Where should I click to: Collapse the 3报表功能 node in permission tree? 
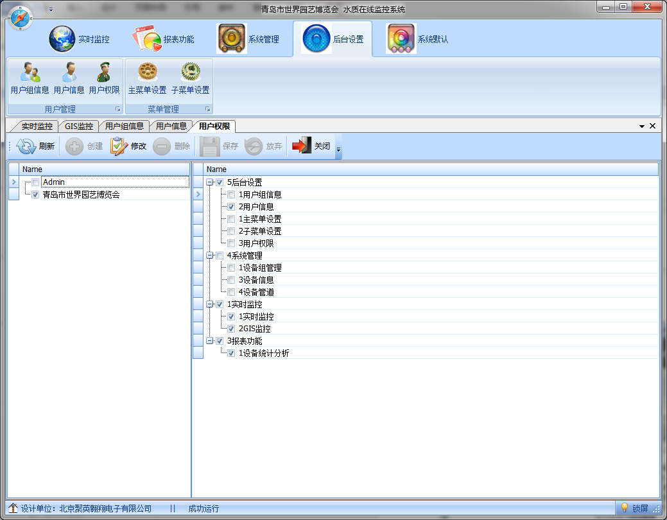[210, 341]
